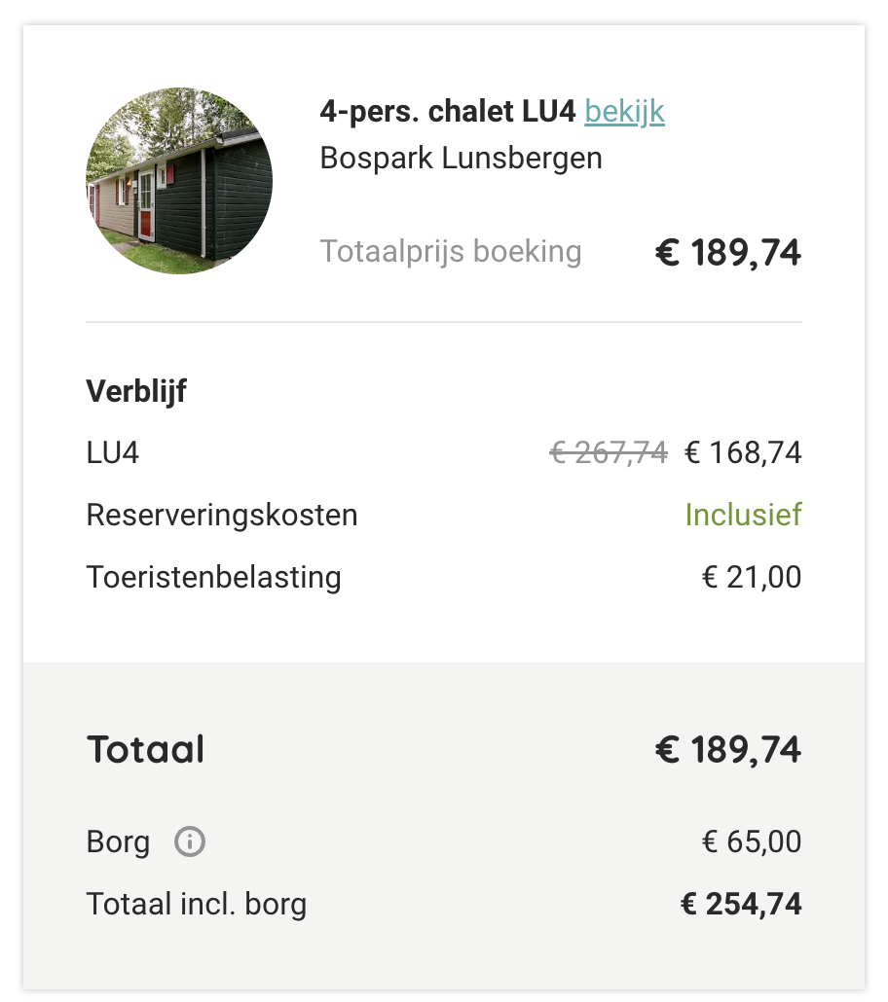Click the € 254,74 total including deposit
Screen dimensions: 888x1002
[x=741, y=904]
